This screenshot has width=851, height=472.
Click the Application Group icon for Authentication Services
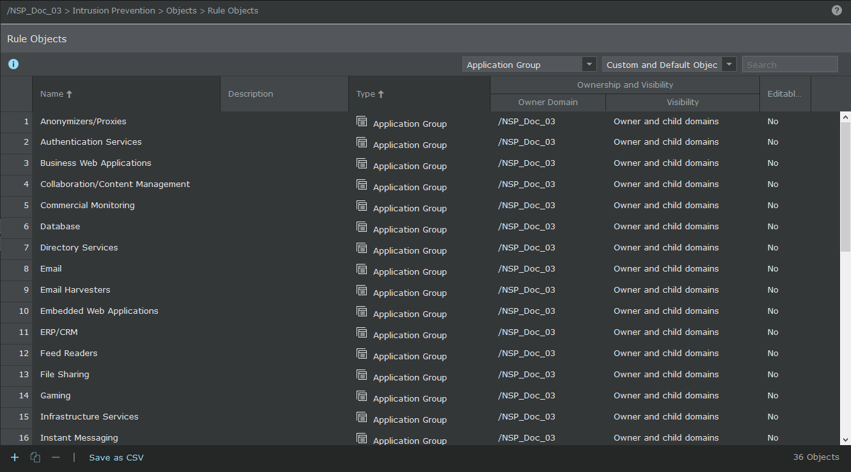point(362,142)
